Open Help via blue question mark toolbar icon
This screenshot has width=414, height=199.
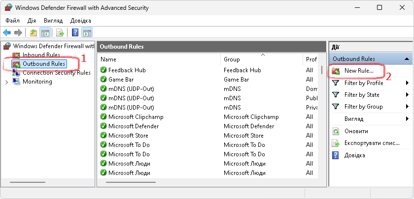(75, 33)
